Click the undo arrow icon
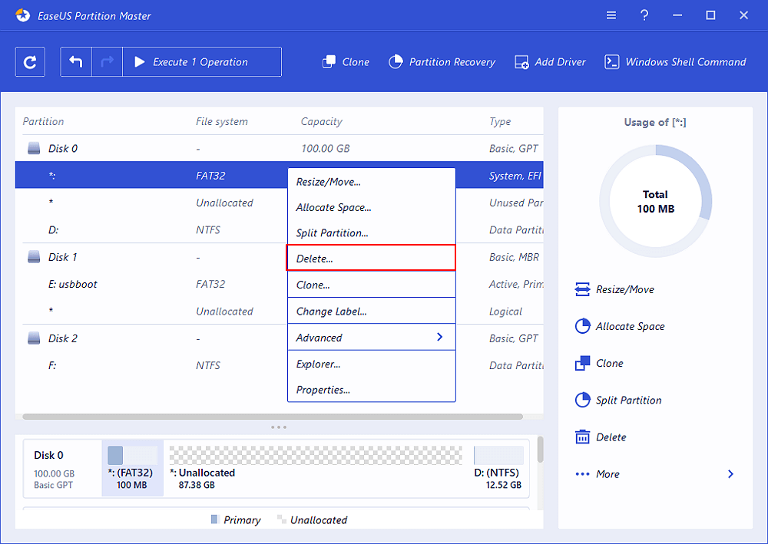Screen dimensions: 768x544 76,62
